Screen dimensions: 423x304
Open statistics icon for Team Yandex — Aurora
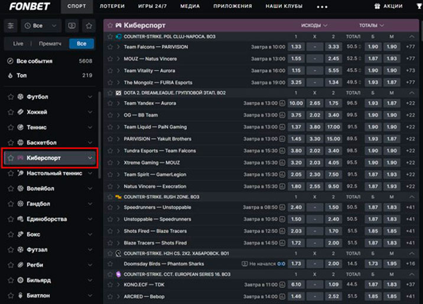click(282, 103)
